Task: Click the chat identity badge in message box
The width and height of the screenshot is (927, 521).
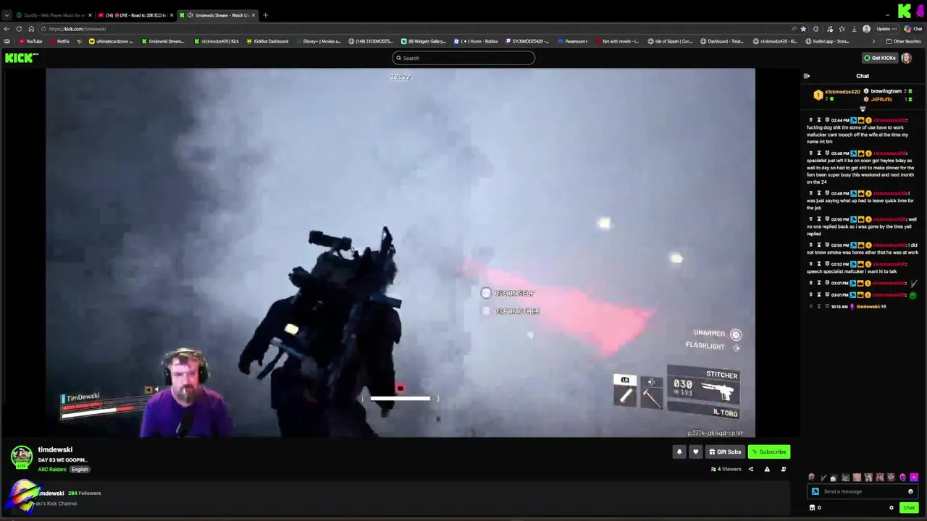Action: (x=815, y=491)
